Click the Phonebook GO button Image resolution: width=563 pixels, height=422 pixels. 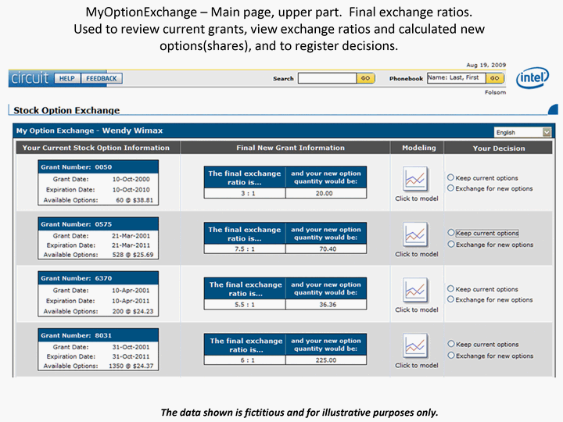(x=494, y=78)
